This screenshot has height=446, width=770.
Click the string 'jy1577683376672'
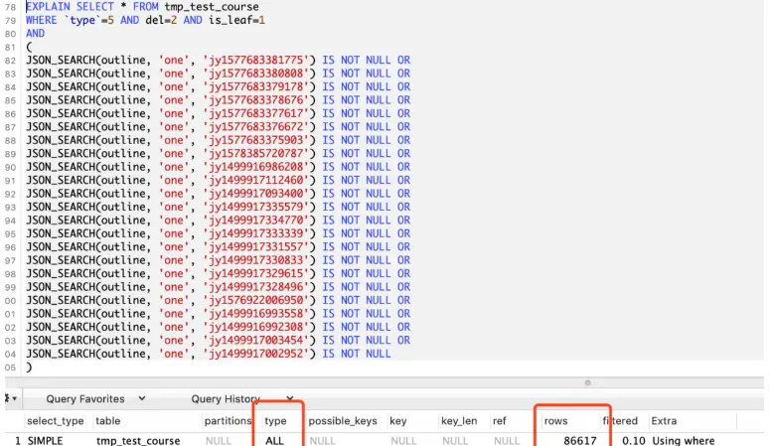(x=256, y=127)
